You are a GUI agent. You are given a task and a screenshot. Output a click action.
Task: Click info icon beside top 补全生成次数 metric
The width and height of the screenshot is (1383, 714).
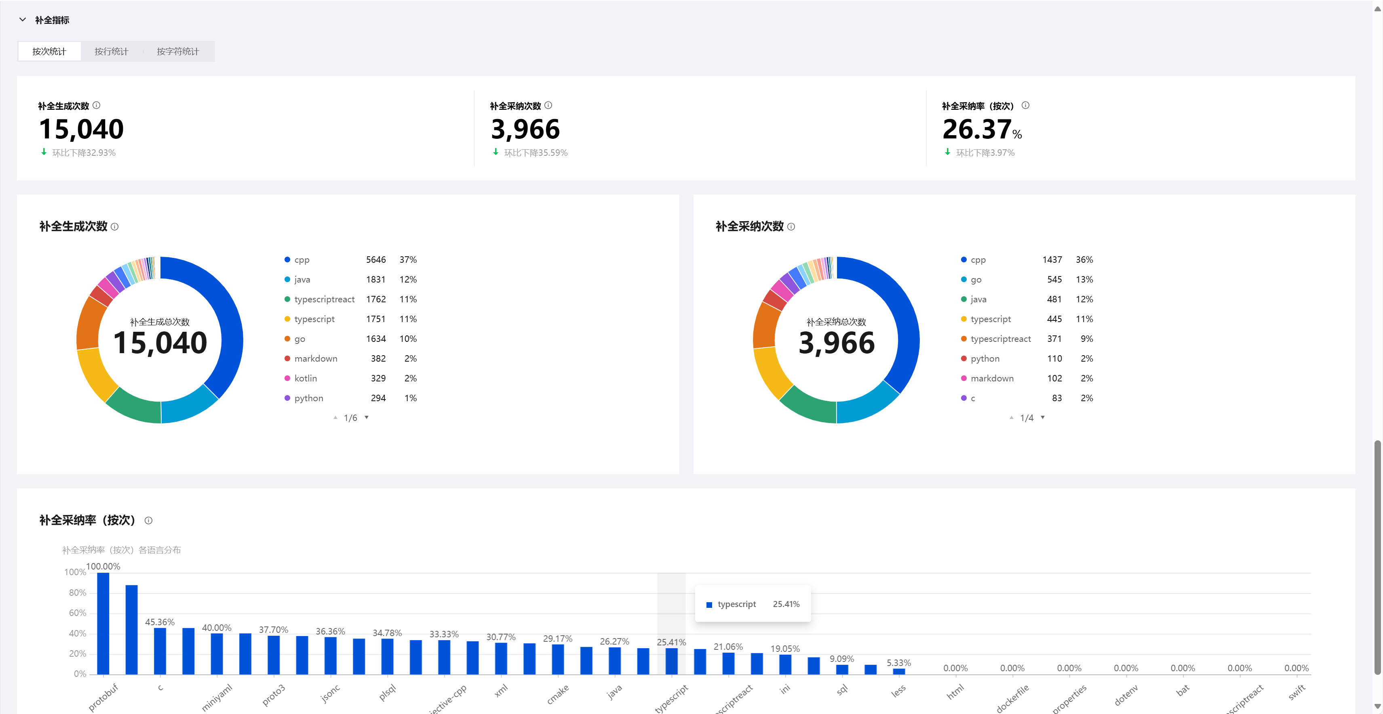pyautogui.click(x=97, y=106)
